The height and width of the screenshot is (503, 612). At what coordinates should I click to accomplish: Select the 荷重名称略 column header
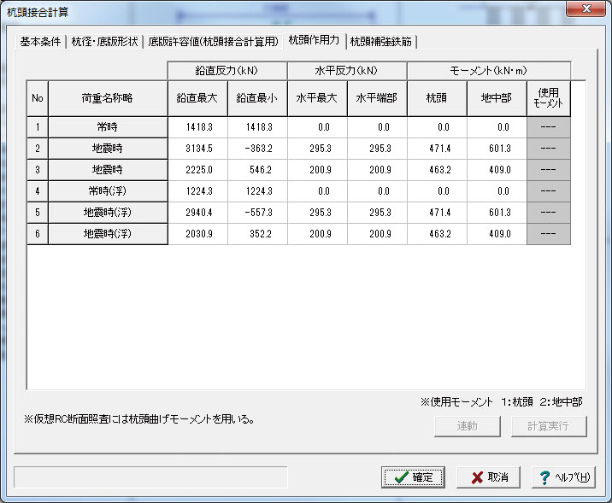tap(108, 98)
